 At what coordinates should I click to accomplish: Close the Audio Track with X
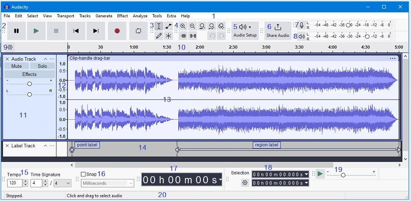pyautogui.click(x=7, y=59)
